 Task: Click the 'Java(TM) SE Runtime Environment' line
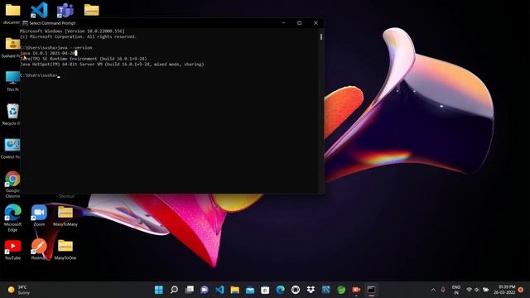pos(84,59)
